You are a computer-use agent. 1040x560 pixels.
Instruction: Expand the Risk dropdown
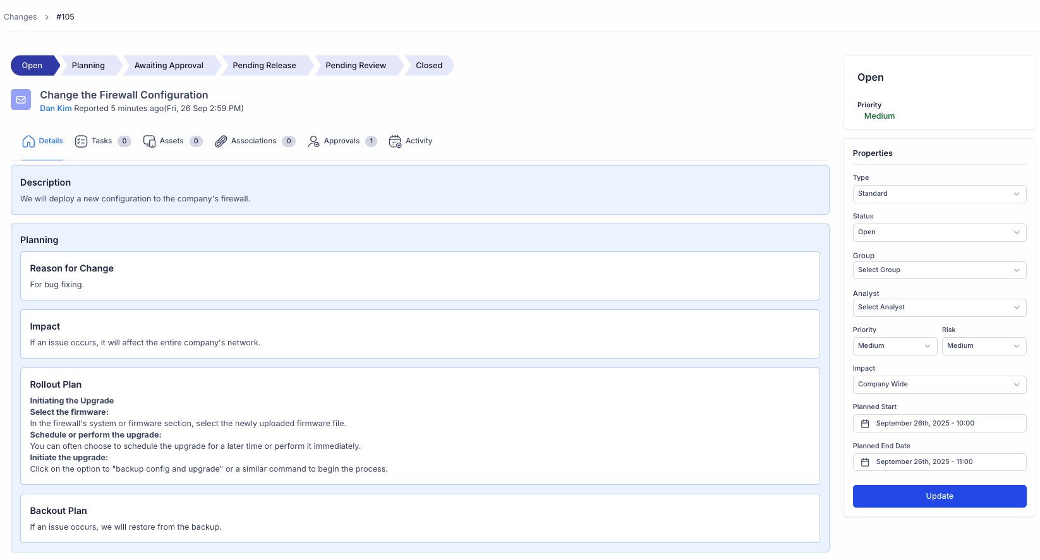click(x=983, y=346)
